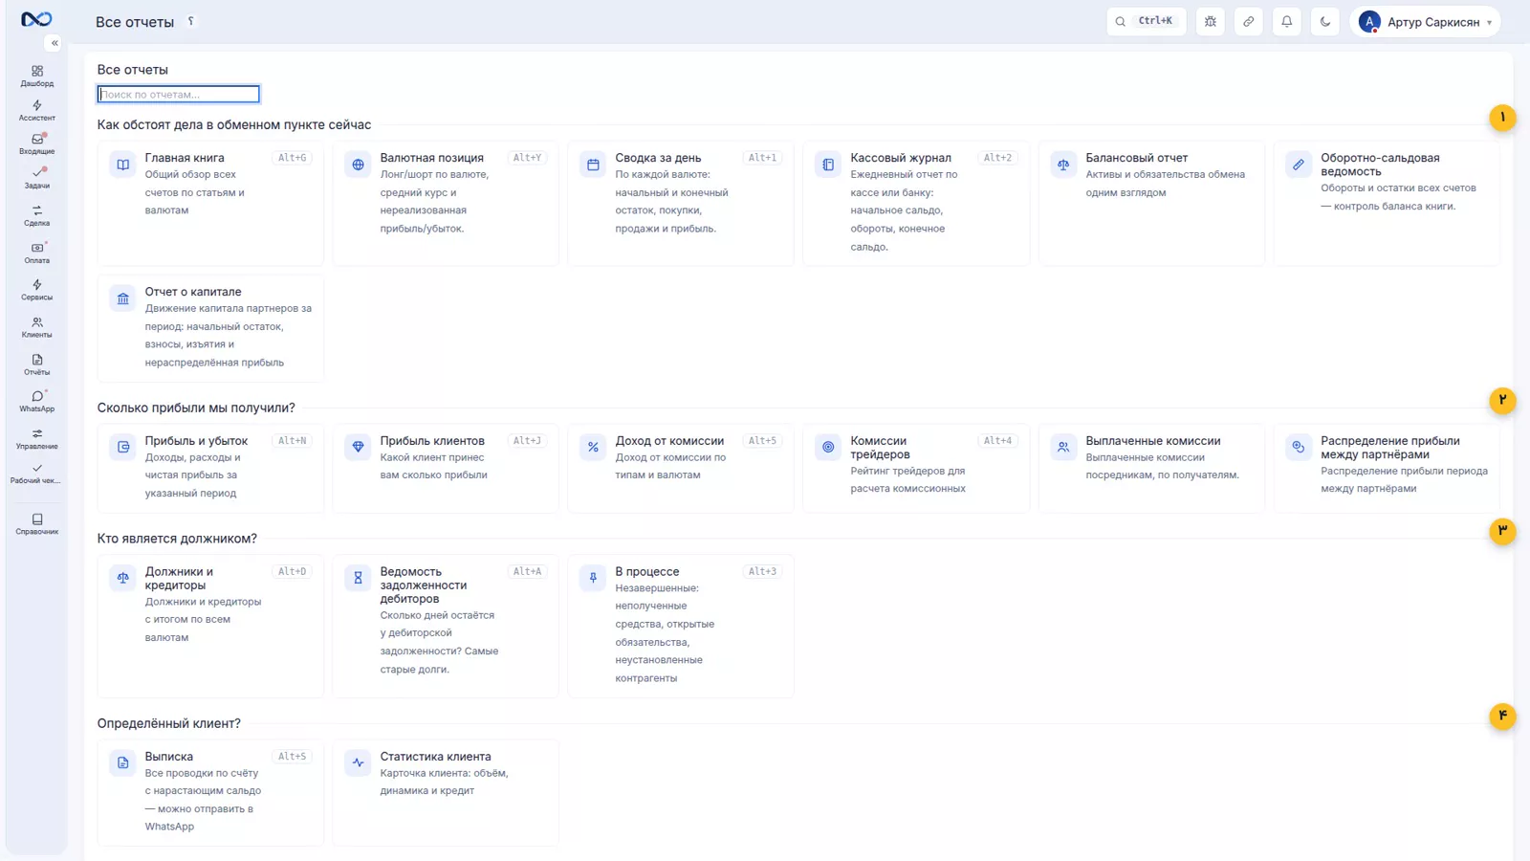Open WhatsApp in the sidebar
The height and width of the screenshot is (861, 1530).
click(36, 401)
